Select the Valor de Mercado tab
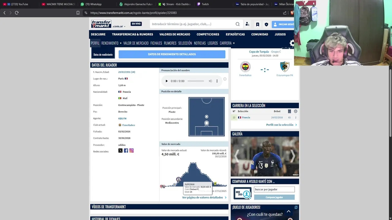The width and height of the screenshot is (392, 220). coord(136,43)
